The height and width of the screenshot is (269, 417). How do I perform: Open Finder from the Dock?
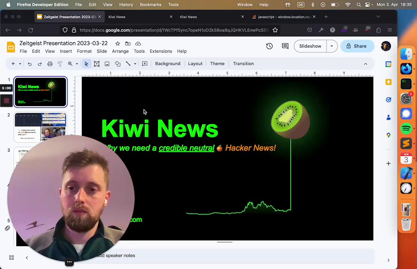406,54
